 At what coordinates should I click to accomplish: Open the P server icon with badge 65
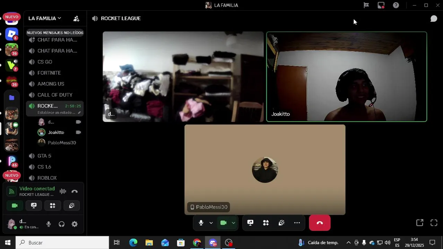point(11,161)
